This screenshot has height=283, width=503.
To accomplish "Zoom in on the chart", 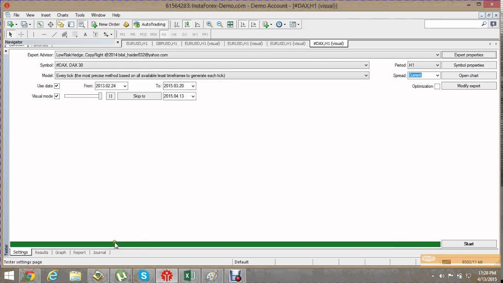I will pyautogui.click(x=209, y=24).
